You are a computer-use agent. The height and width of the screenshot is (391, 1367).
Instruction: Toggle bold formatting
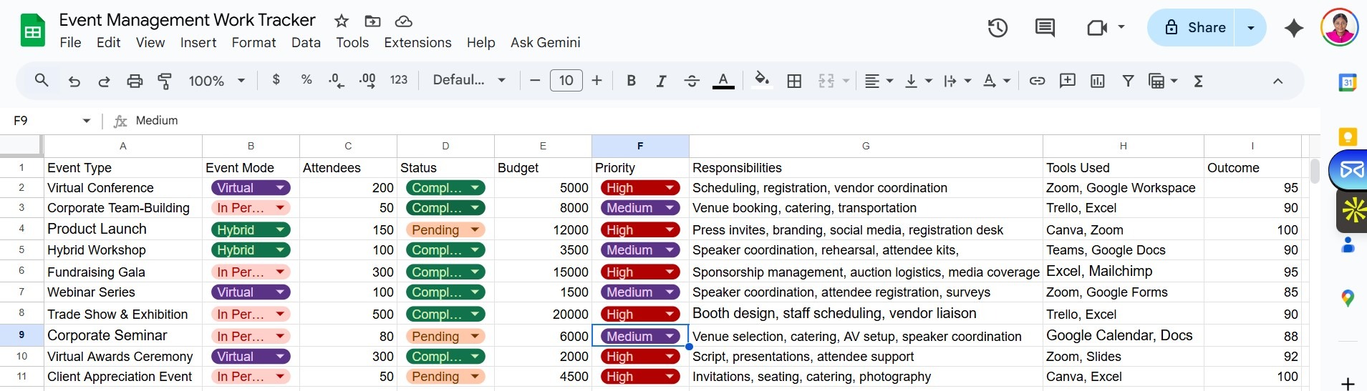[x=631, y=81]
